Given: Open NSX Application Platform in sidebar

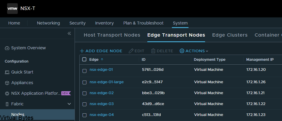Looking at the screenshot, I should coord(36,93).
